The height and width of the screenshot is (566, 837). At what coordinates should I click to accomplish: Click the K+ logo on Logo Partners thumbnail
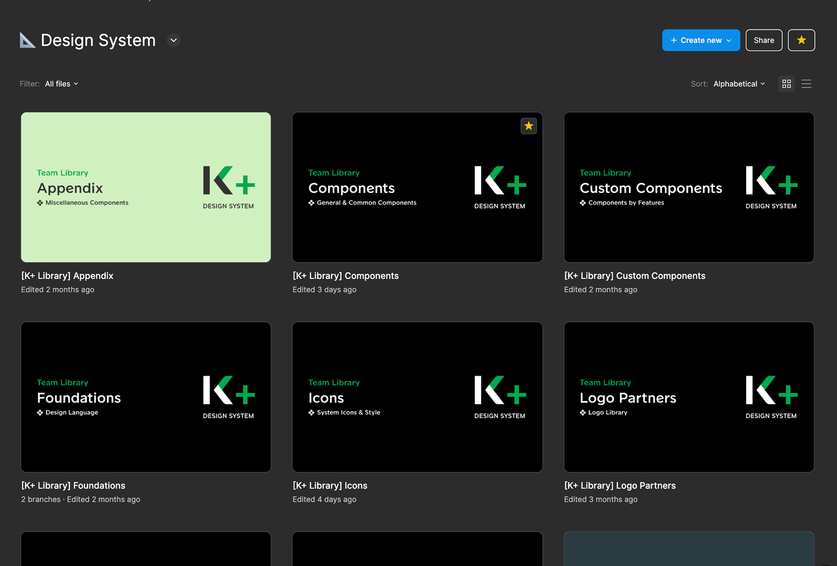point(772,390)
